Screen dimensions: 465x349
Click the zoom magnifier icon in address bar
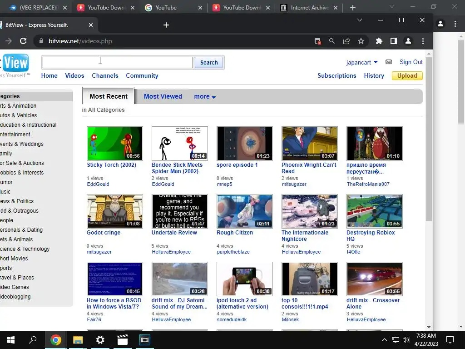(x=332, y=41)
